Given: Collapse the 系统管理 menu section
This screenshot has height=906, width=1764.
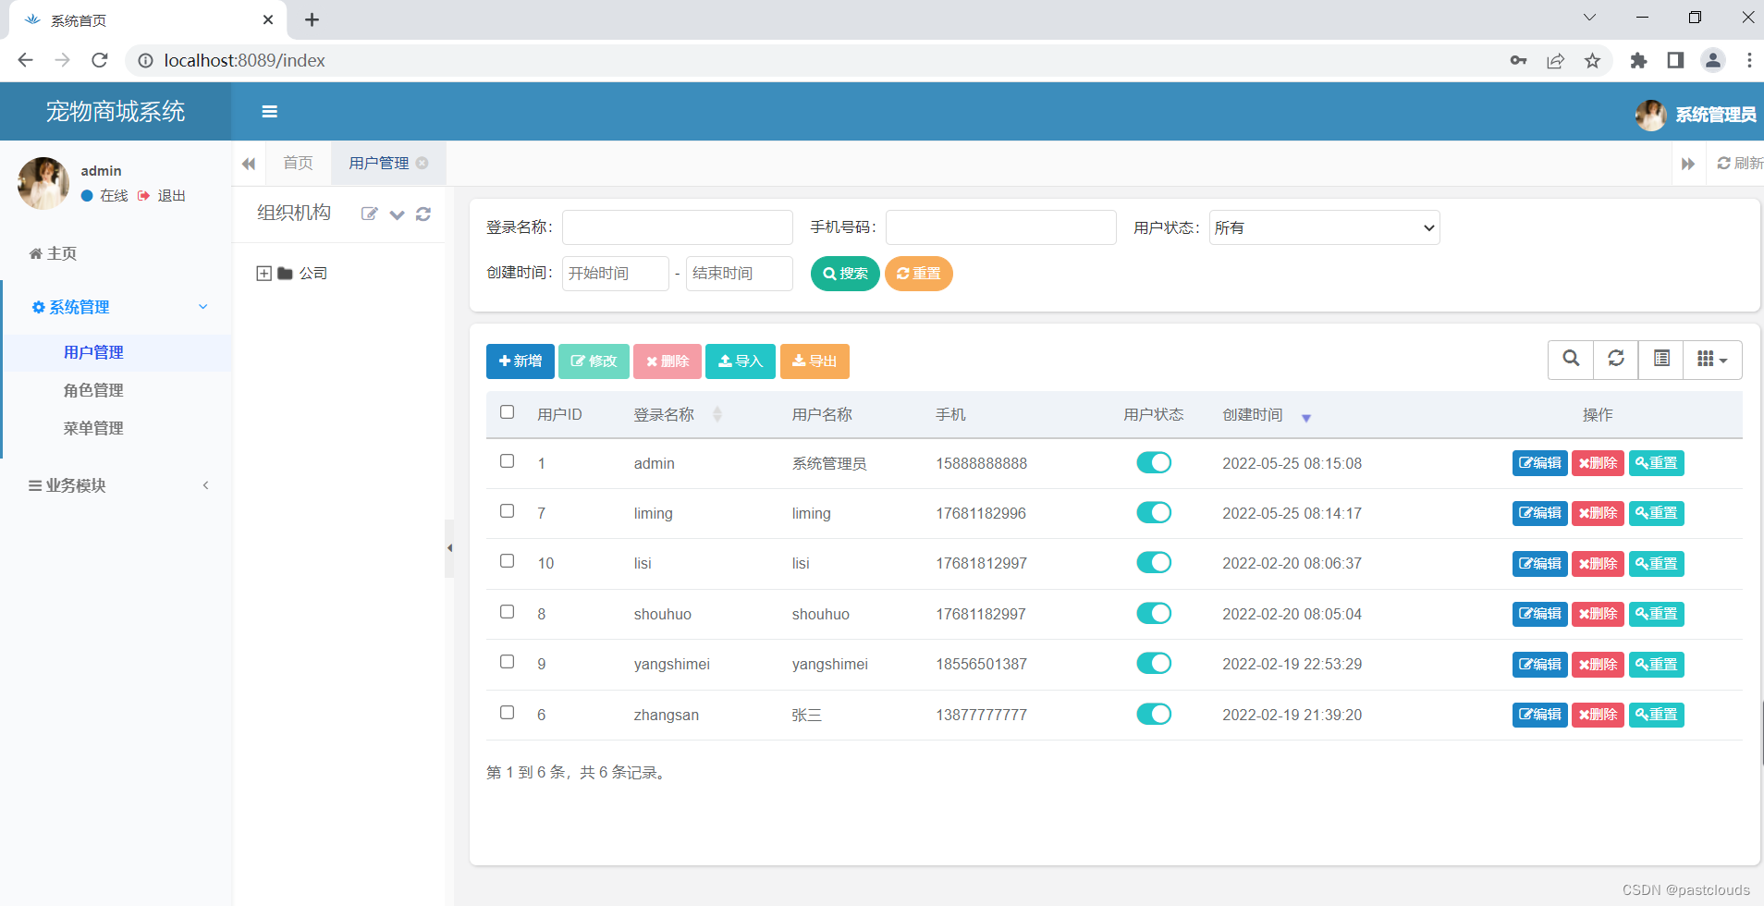Looking at the screenshot, I should [117, 307].
